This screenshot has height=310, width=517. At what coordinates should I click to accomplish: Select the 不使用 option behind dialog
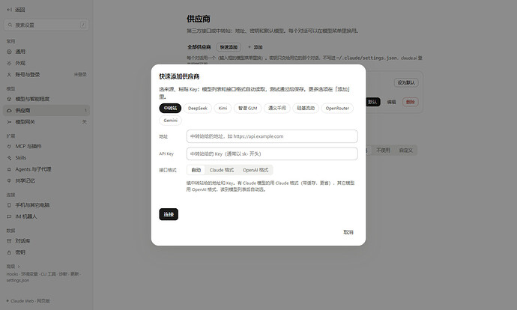tap(383, 151)
